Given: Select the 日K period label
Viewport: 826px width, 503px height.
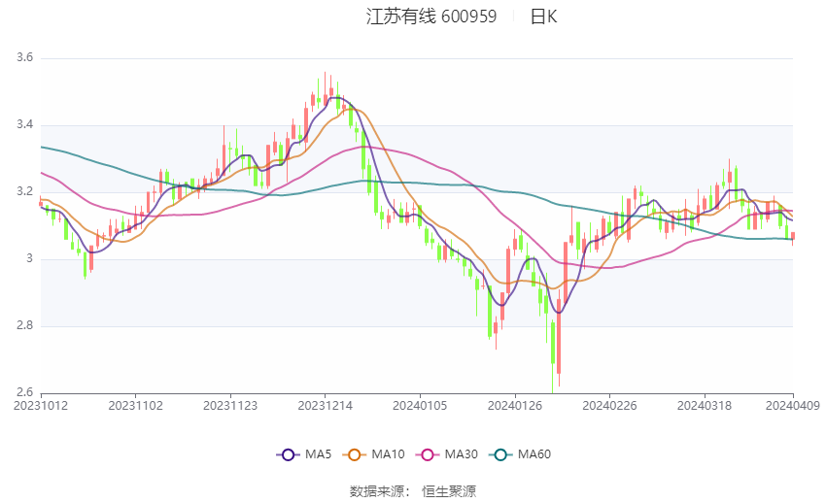Looking at the screenshot, I should click(543, 17).
